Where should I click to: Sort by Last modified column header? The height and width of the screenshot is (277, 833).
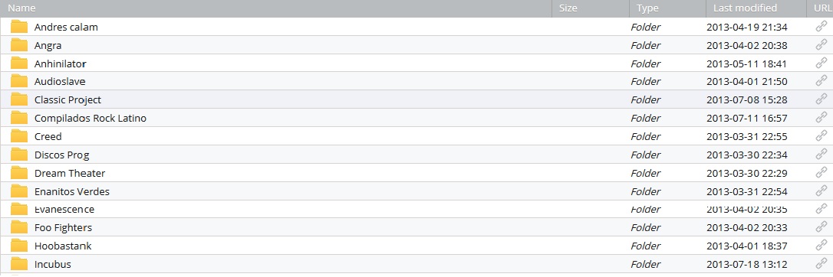pos(745,8)
